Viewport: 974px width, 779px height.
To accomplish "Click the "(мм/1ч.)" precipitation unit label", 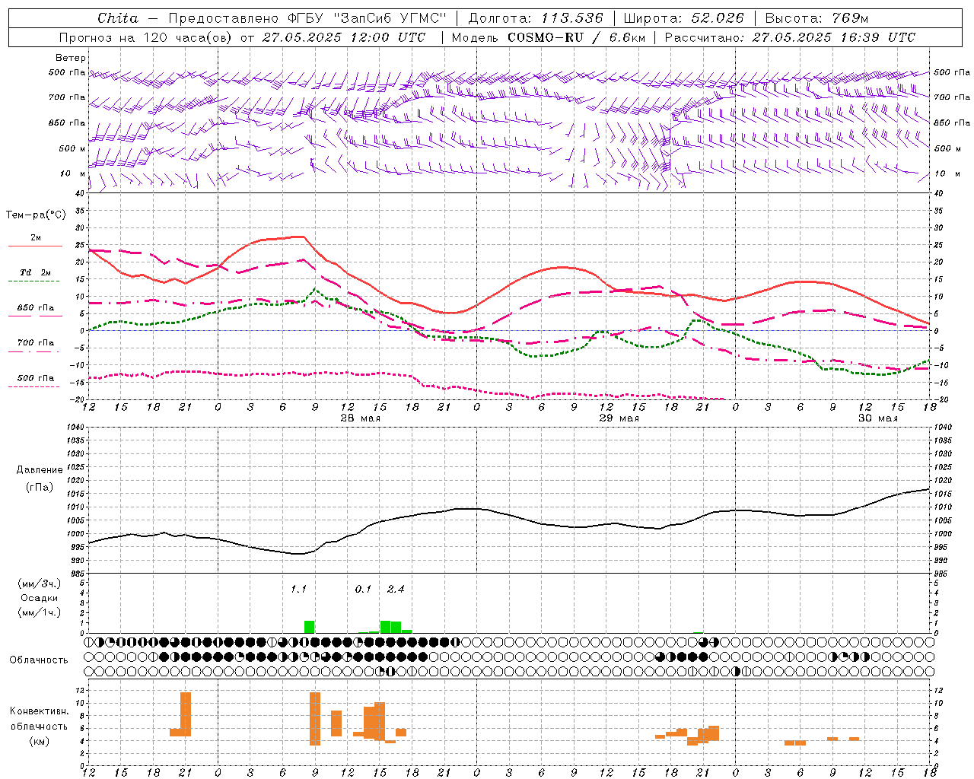I will click(x=40, y=612).
